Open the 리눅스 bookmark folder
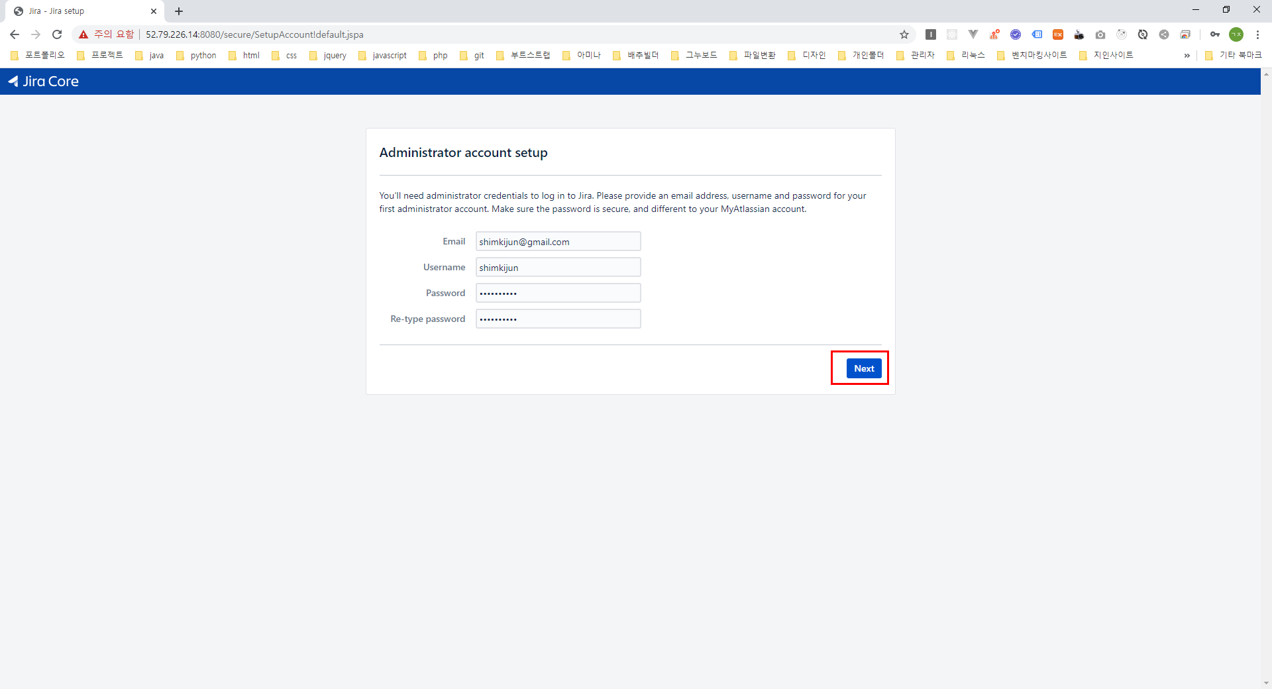The image size is (1272, 689). click(x=966, y=56)
